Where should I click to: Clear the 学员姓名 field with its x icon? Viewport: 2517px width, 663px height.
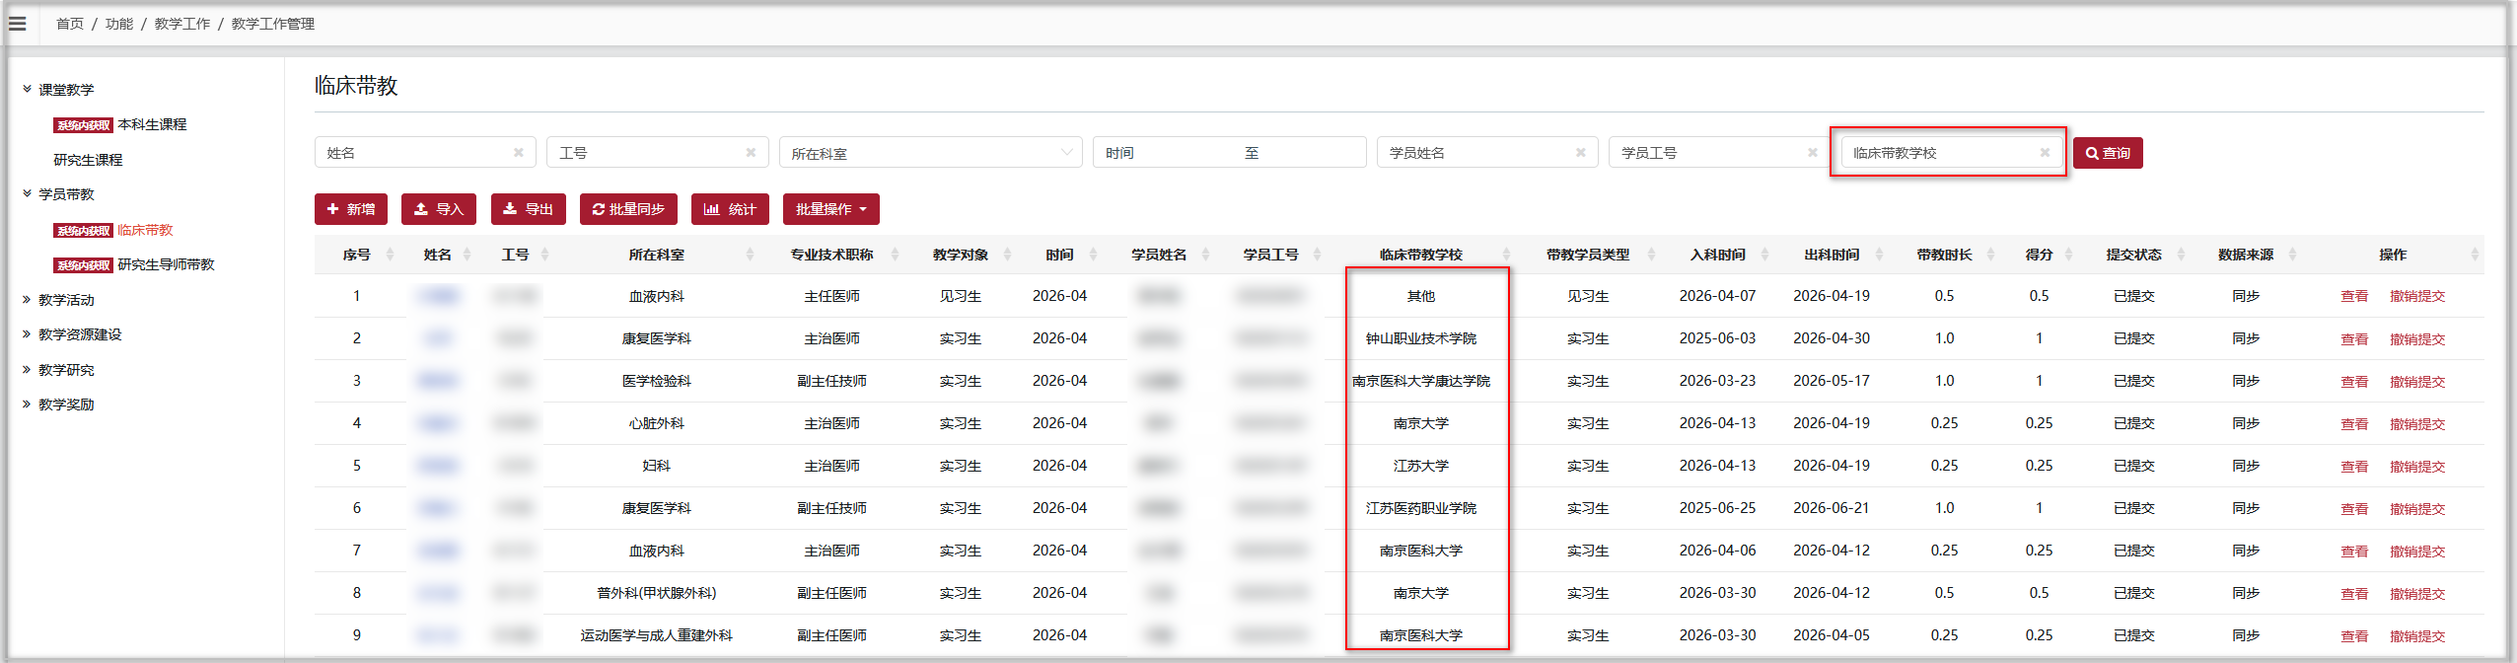(1580, 153)
